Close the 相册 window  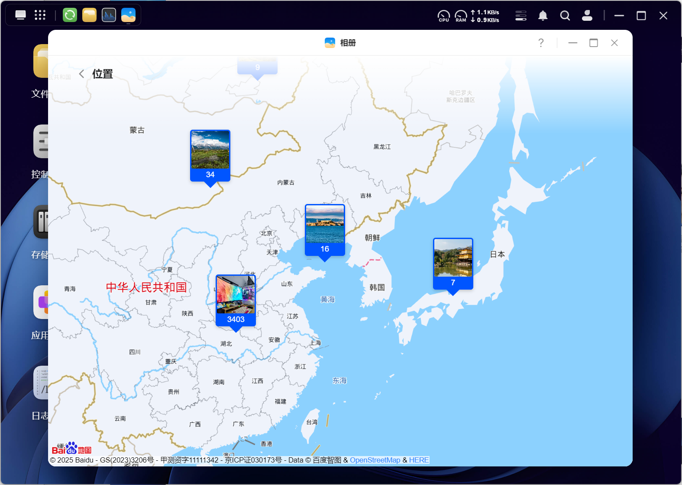click(x=614, y=43)
